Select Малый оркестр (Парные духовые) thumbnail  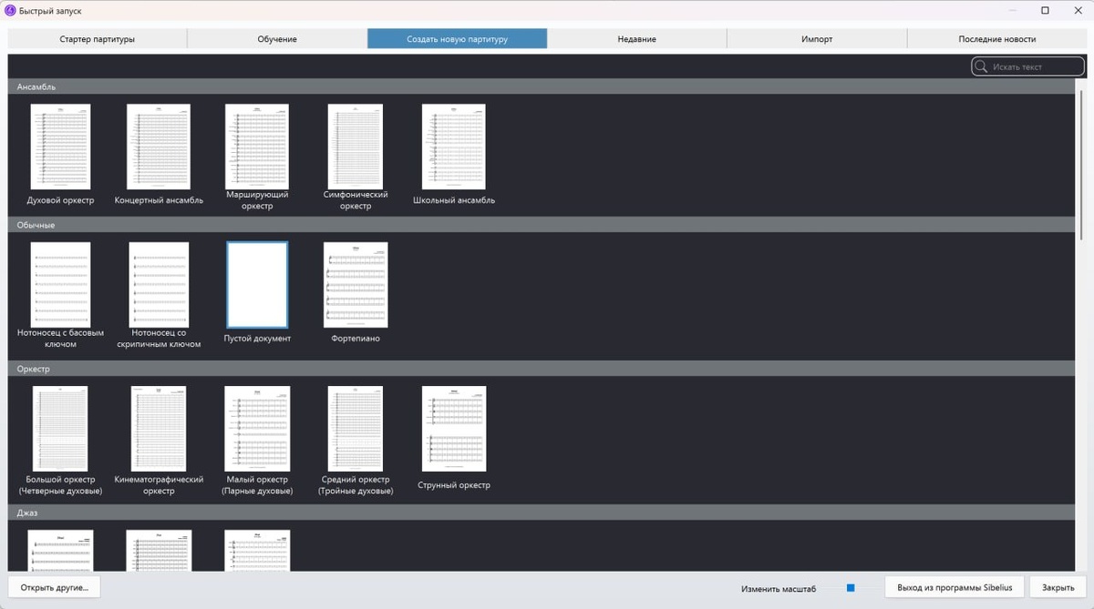[257, 428]
